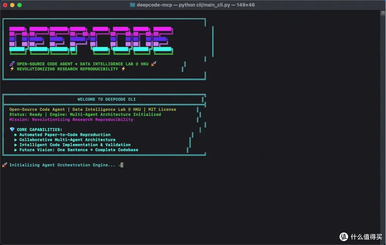Click 'Mission: Revolutionizing Research Reproducibility' line
Image resolution: width=386 pixels, height=245 pixels.
[x=71, y=120]
